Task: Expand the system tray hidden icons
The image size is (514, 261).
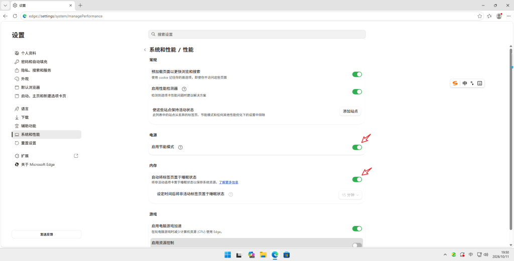Action: (x=445, y=254)
